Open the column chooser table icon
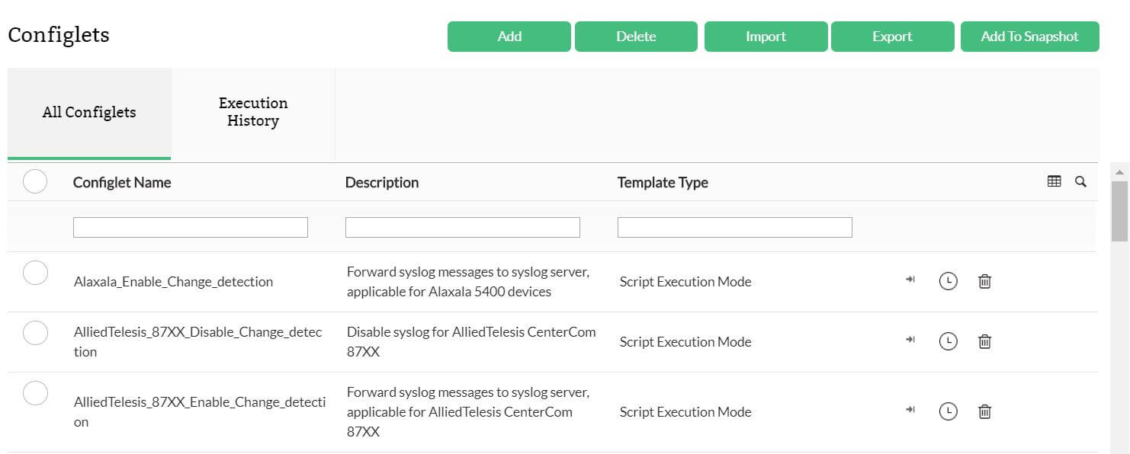This screenshot has height=454, width=1130. coord(1055,181)
